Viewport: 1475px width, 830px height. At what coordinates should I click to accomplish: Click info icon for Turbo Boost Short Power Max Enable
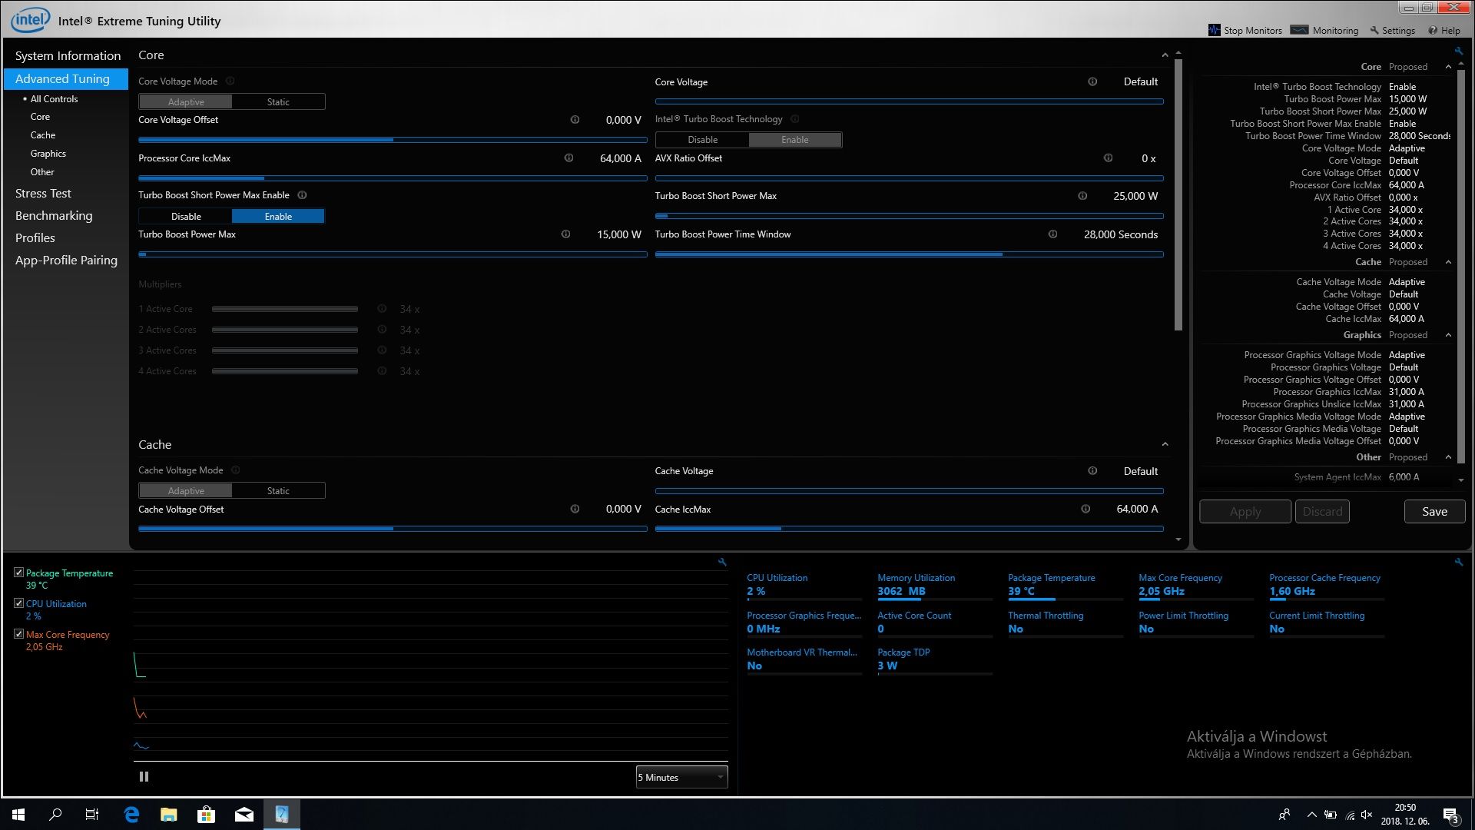[x=302, y=195]
